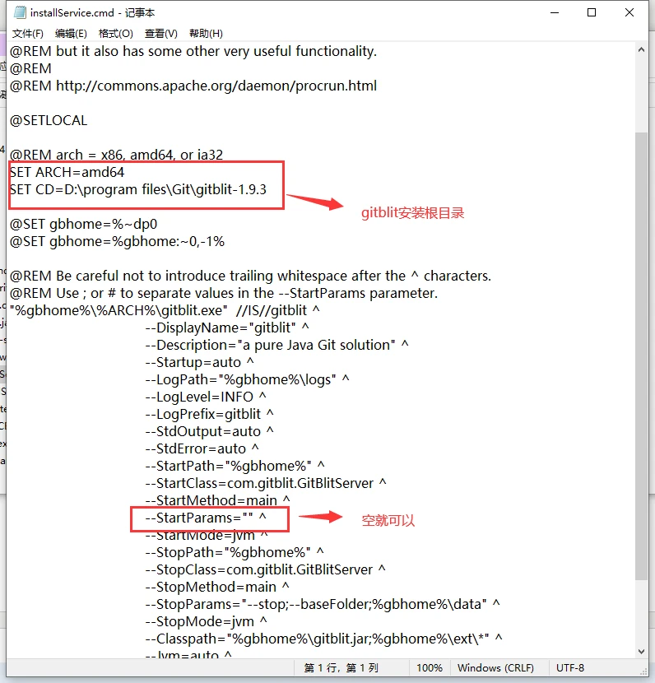
Task: Click the '@REM arch = x86, amd64' line
Action: point(116,155)
